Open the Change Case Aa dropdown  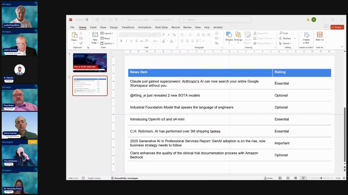pyautogui.click(x=156, y=41)
